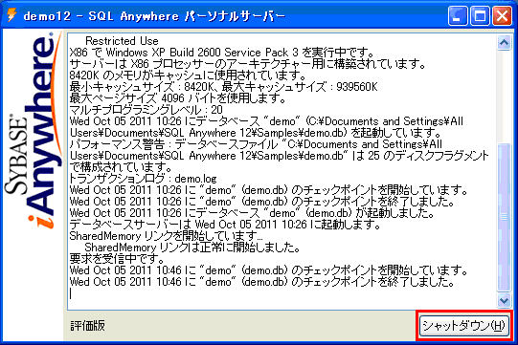The width and height of the screenshot is (518, 345).
Task: Click the マルチプログラミングレベル : 20 line
Action: 146,110
